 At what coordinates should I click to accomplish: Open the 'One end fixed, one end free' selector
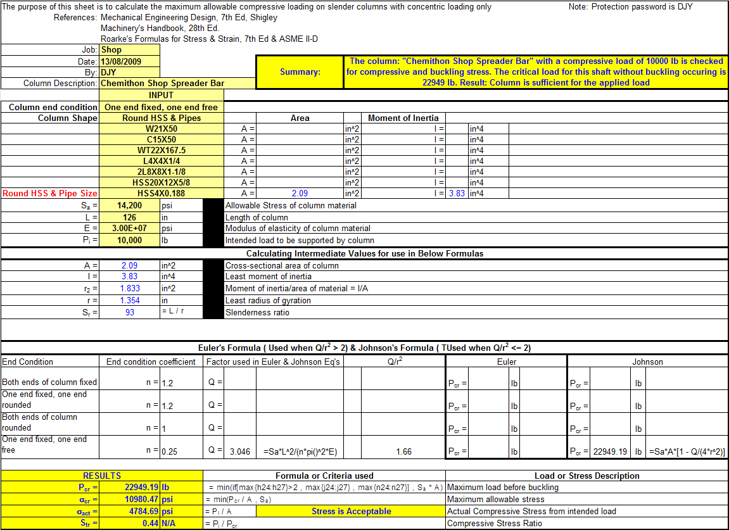point(161,107)
